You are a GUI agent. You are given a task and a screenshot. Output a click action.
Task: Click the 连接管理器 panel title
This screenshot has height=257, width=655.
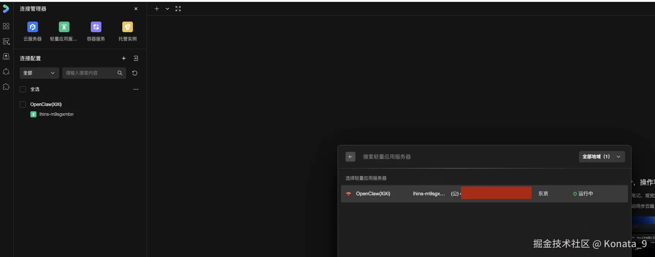pos(33,9)
